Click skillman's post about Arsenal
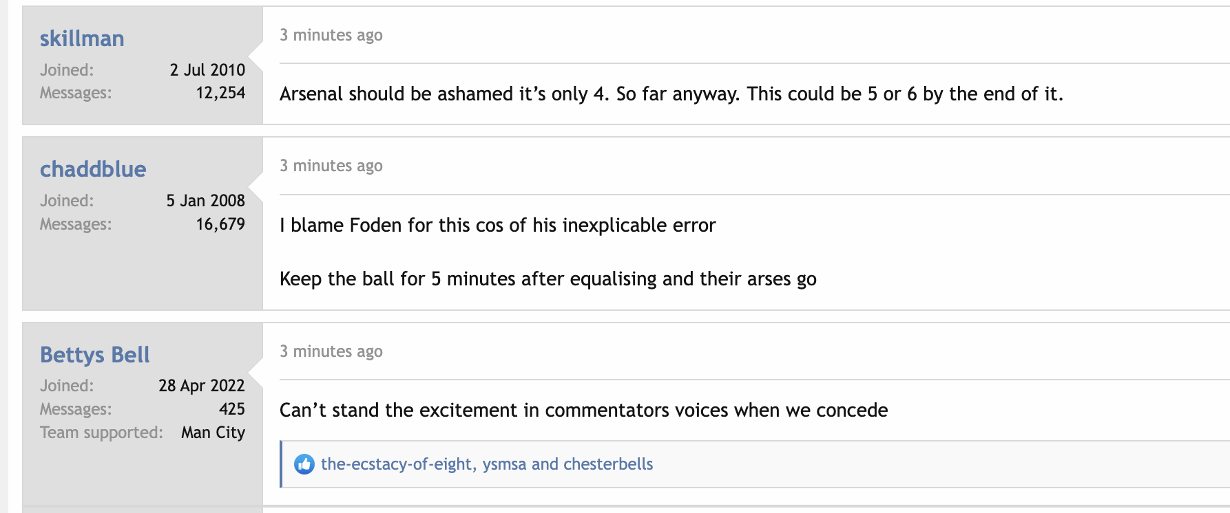The image size is (1230, 513). coord(671,94)
